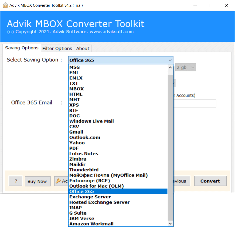Select MyOffice Mail list entry
Screen dimensions: 235x227
point(118,175)
